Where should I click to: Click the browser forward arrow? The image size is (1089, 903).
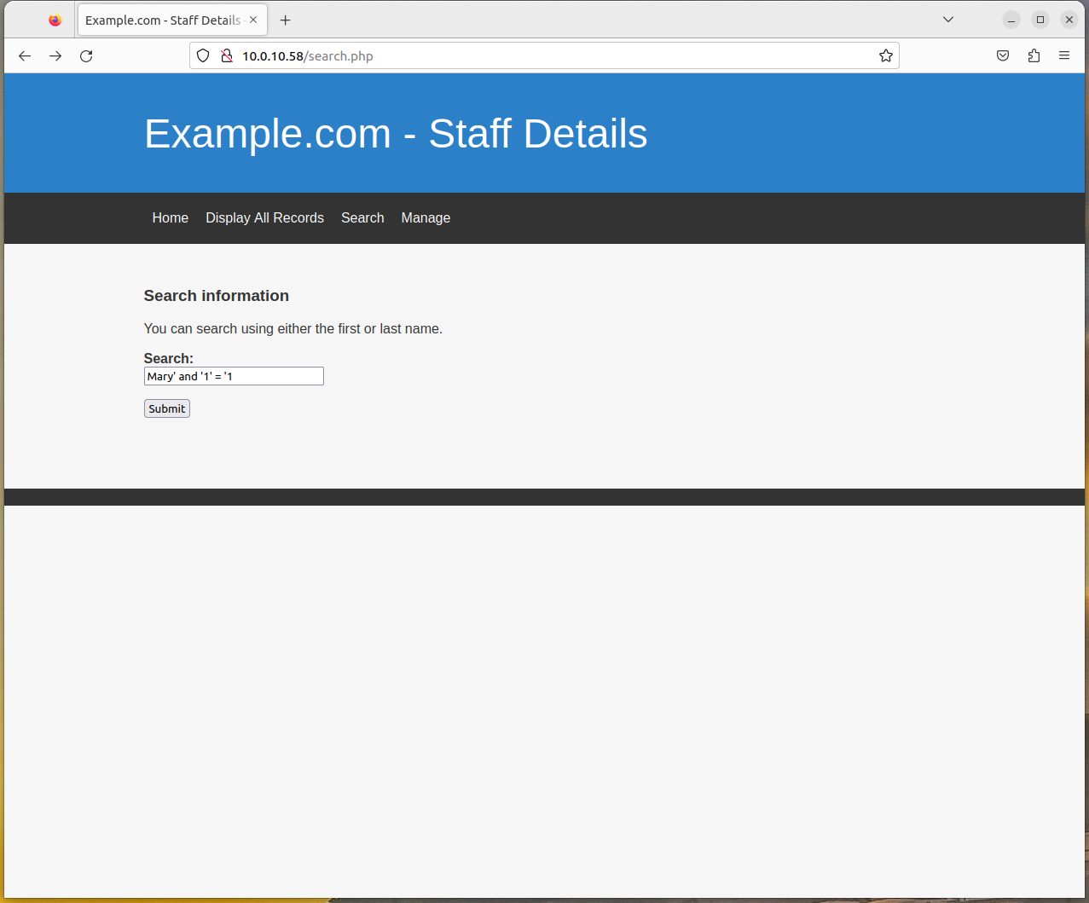(55, 56)
